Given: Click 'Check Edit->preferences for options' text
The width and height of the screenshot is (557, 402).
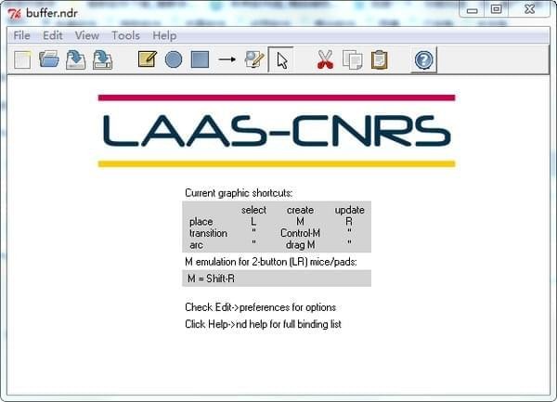Looking at the screenshot, I should pyautogui.click(x=260, y=307).
